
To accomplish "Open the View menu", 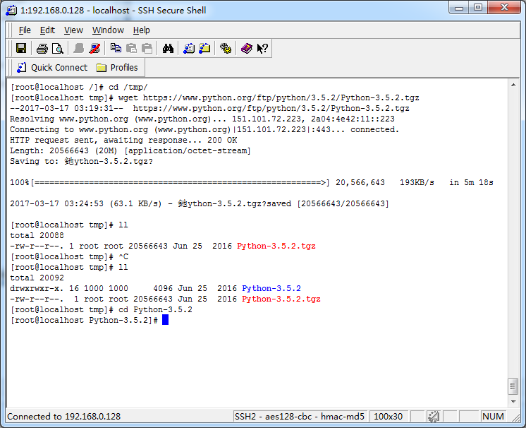I will tap(73, 30).
